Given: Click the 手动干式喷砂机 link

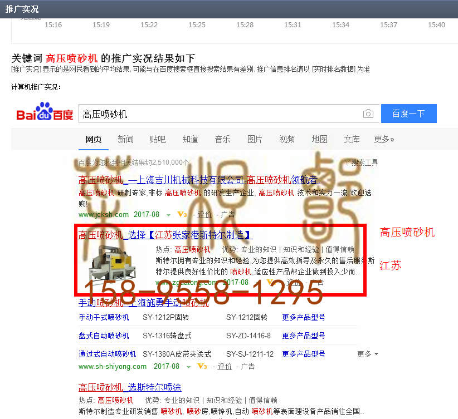Looking at the screenshot, I should [x=104, y=317].
